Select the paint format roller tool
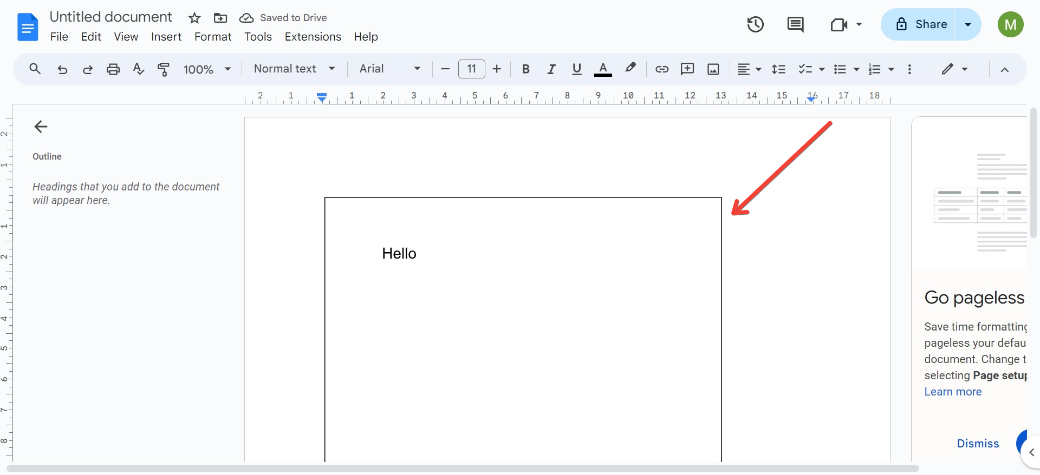 163,69
